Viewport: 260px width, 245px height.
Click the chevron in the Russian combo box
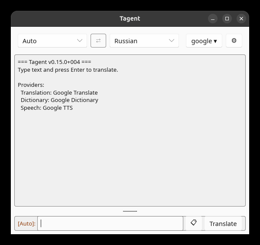[x=172, y=41]
